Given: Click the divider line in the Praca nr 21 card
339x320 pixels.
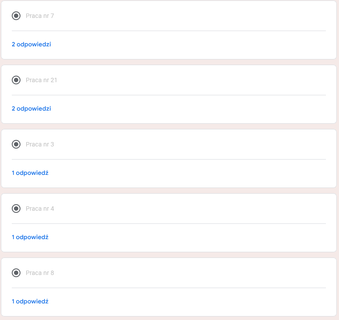Looking at the screenshot, I should (x=169, y=95).
